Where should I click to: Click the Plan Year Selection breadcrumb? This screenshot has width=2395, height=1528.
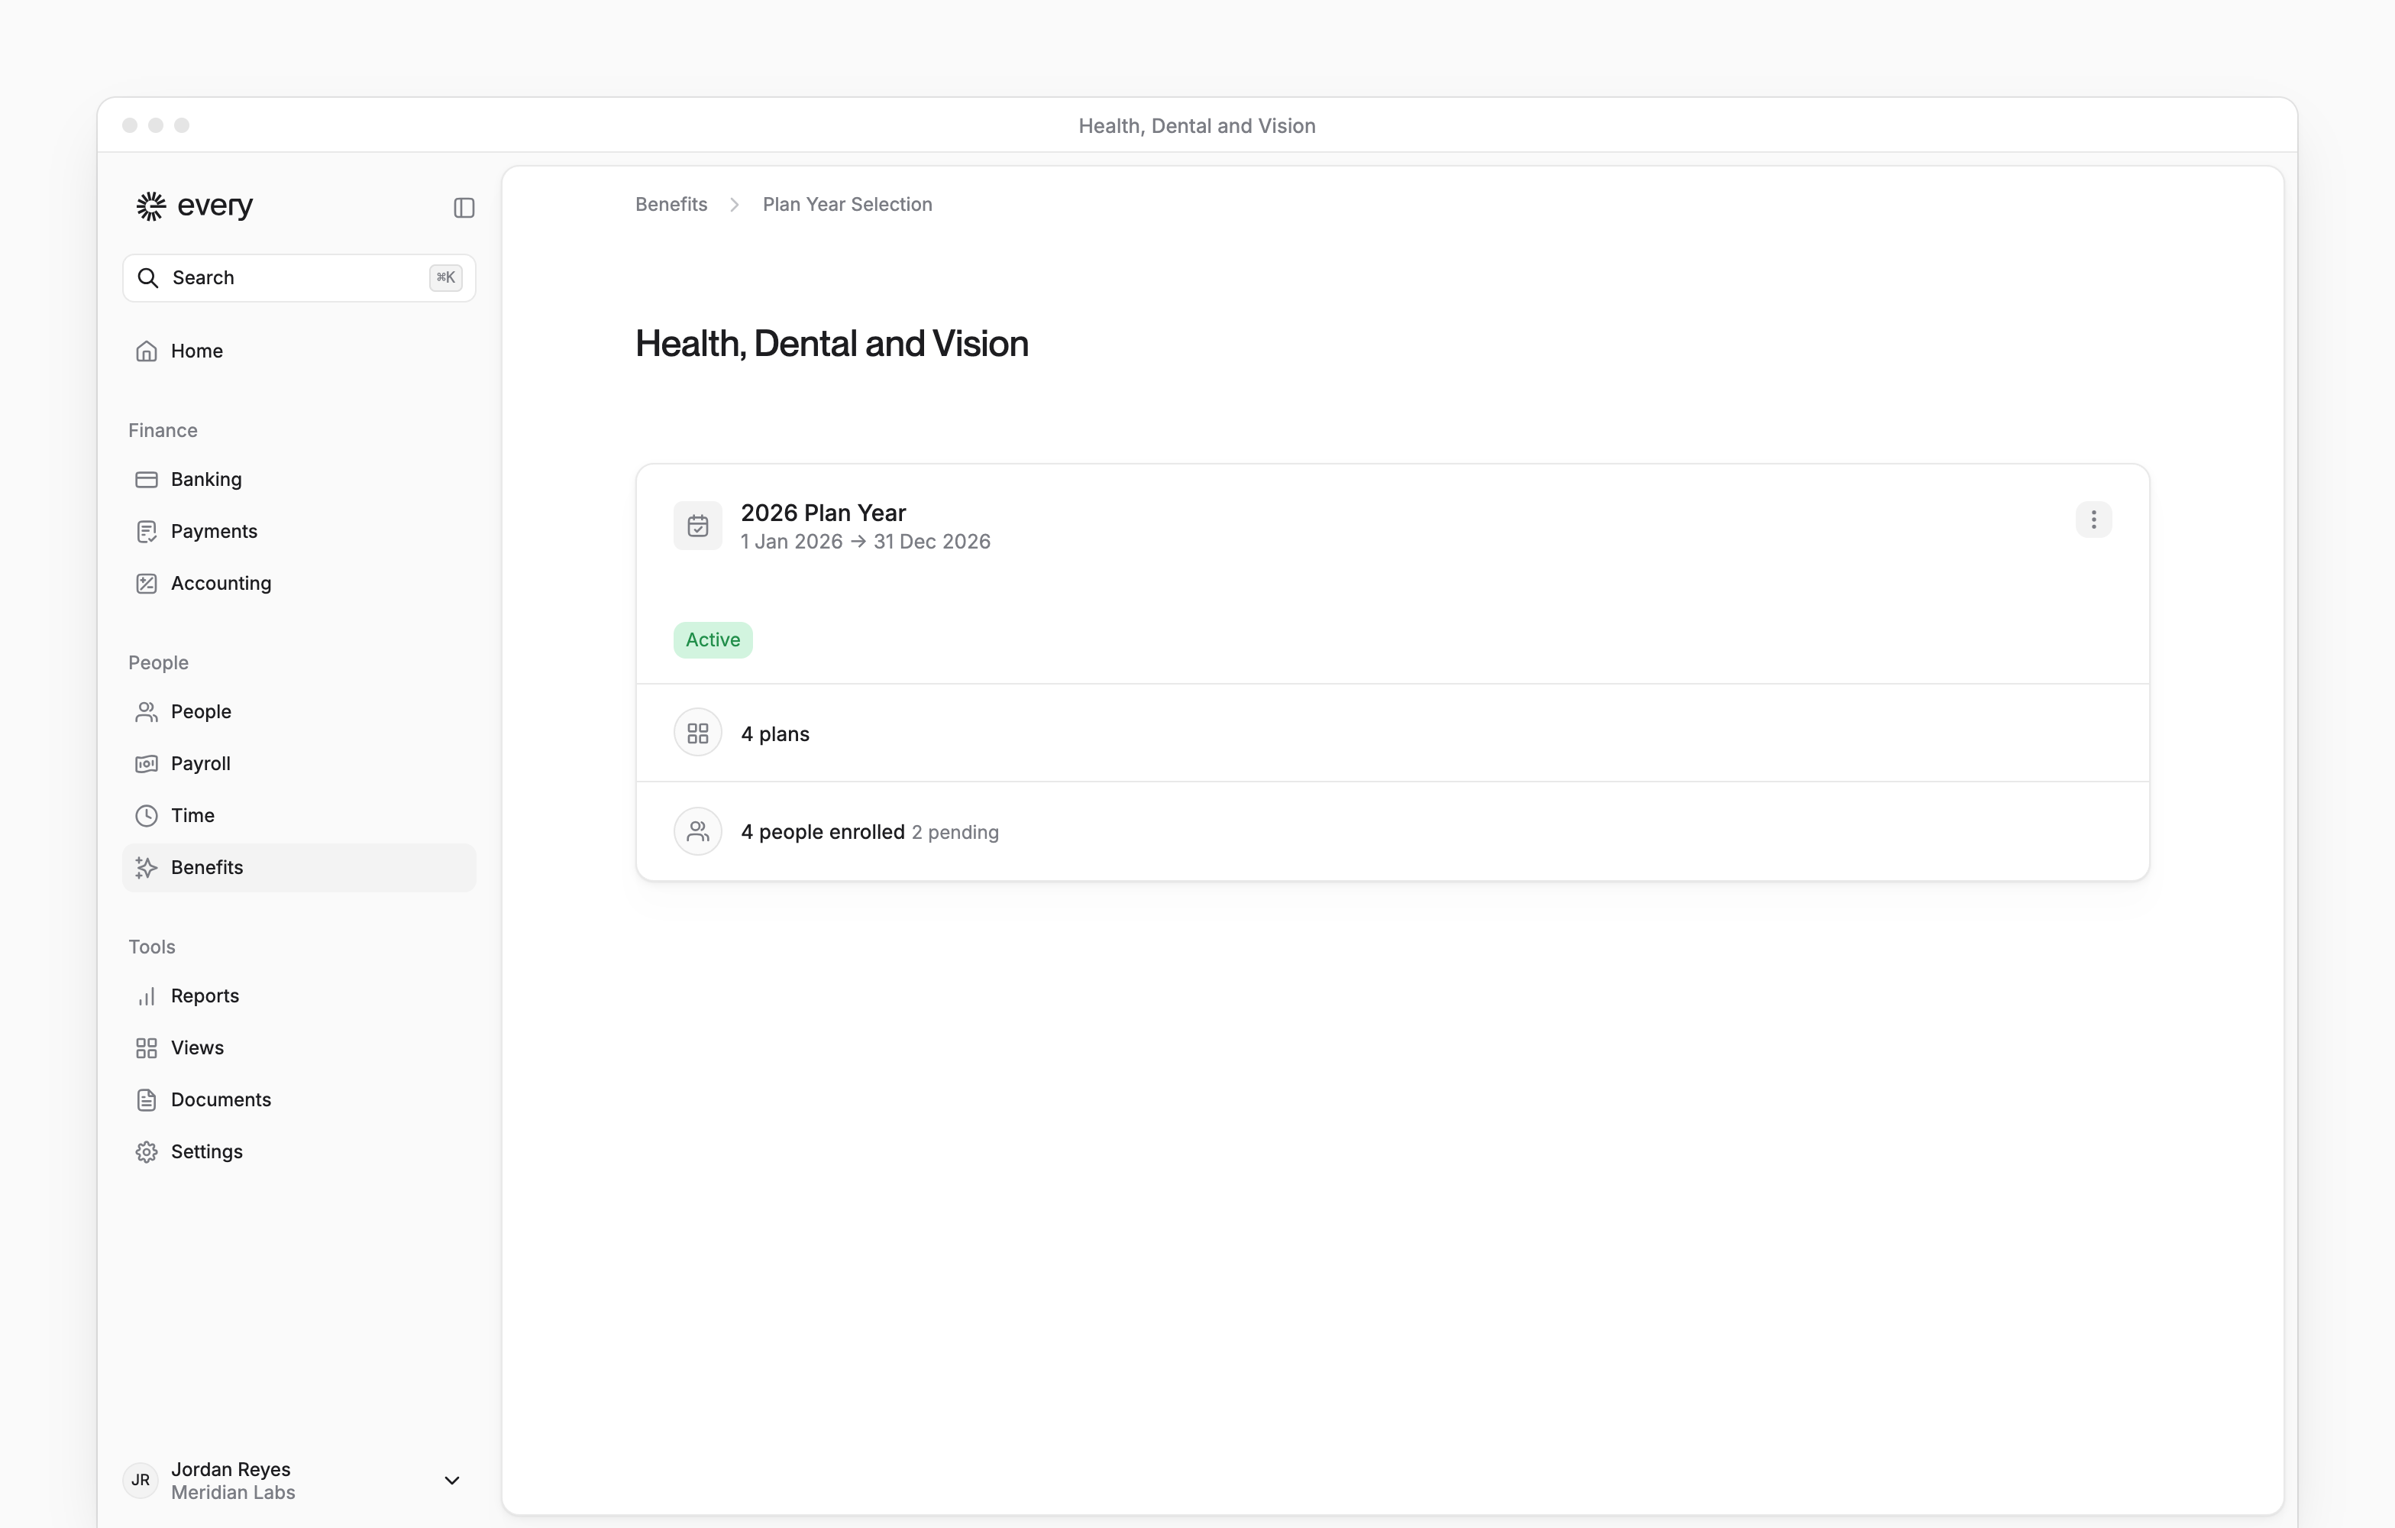pos(848,204)
